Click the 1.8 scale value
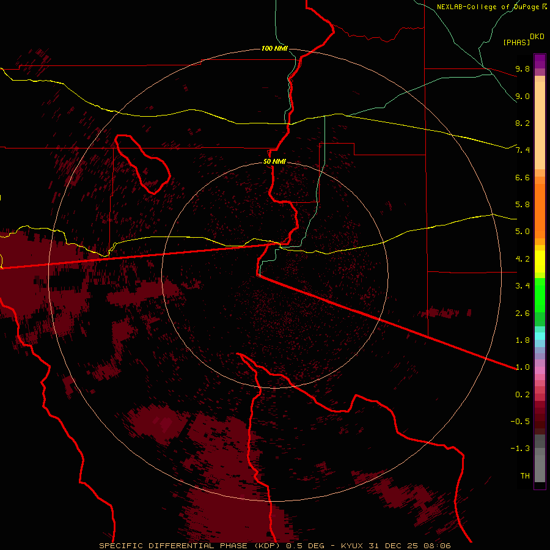Image resolution: width=550 pixels, height=550 pixels. tap(522, 340)
